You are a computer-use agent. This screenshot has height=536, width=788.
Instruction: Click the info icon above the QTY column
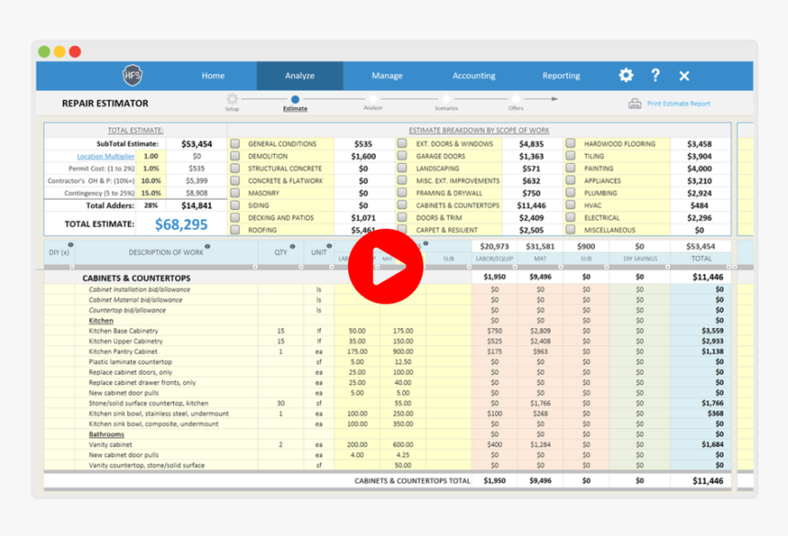[x=291, y=246]
